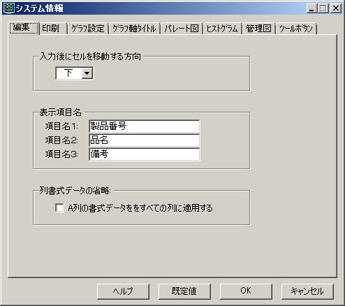
Task: Open the グラフ設定 tab
Action: 88,29
